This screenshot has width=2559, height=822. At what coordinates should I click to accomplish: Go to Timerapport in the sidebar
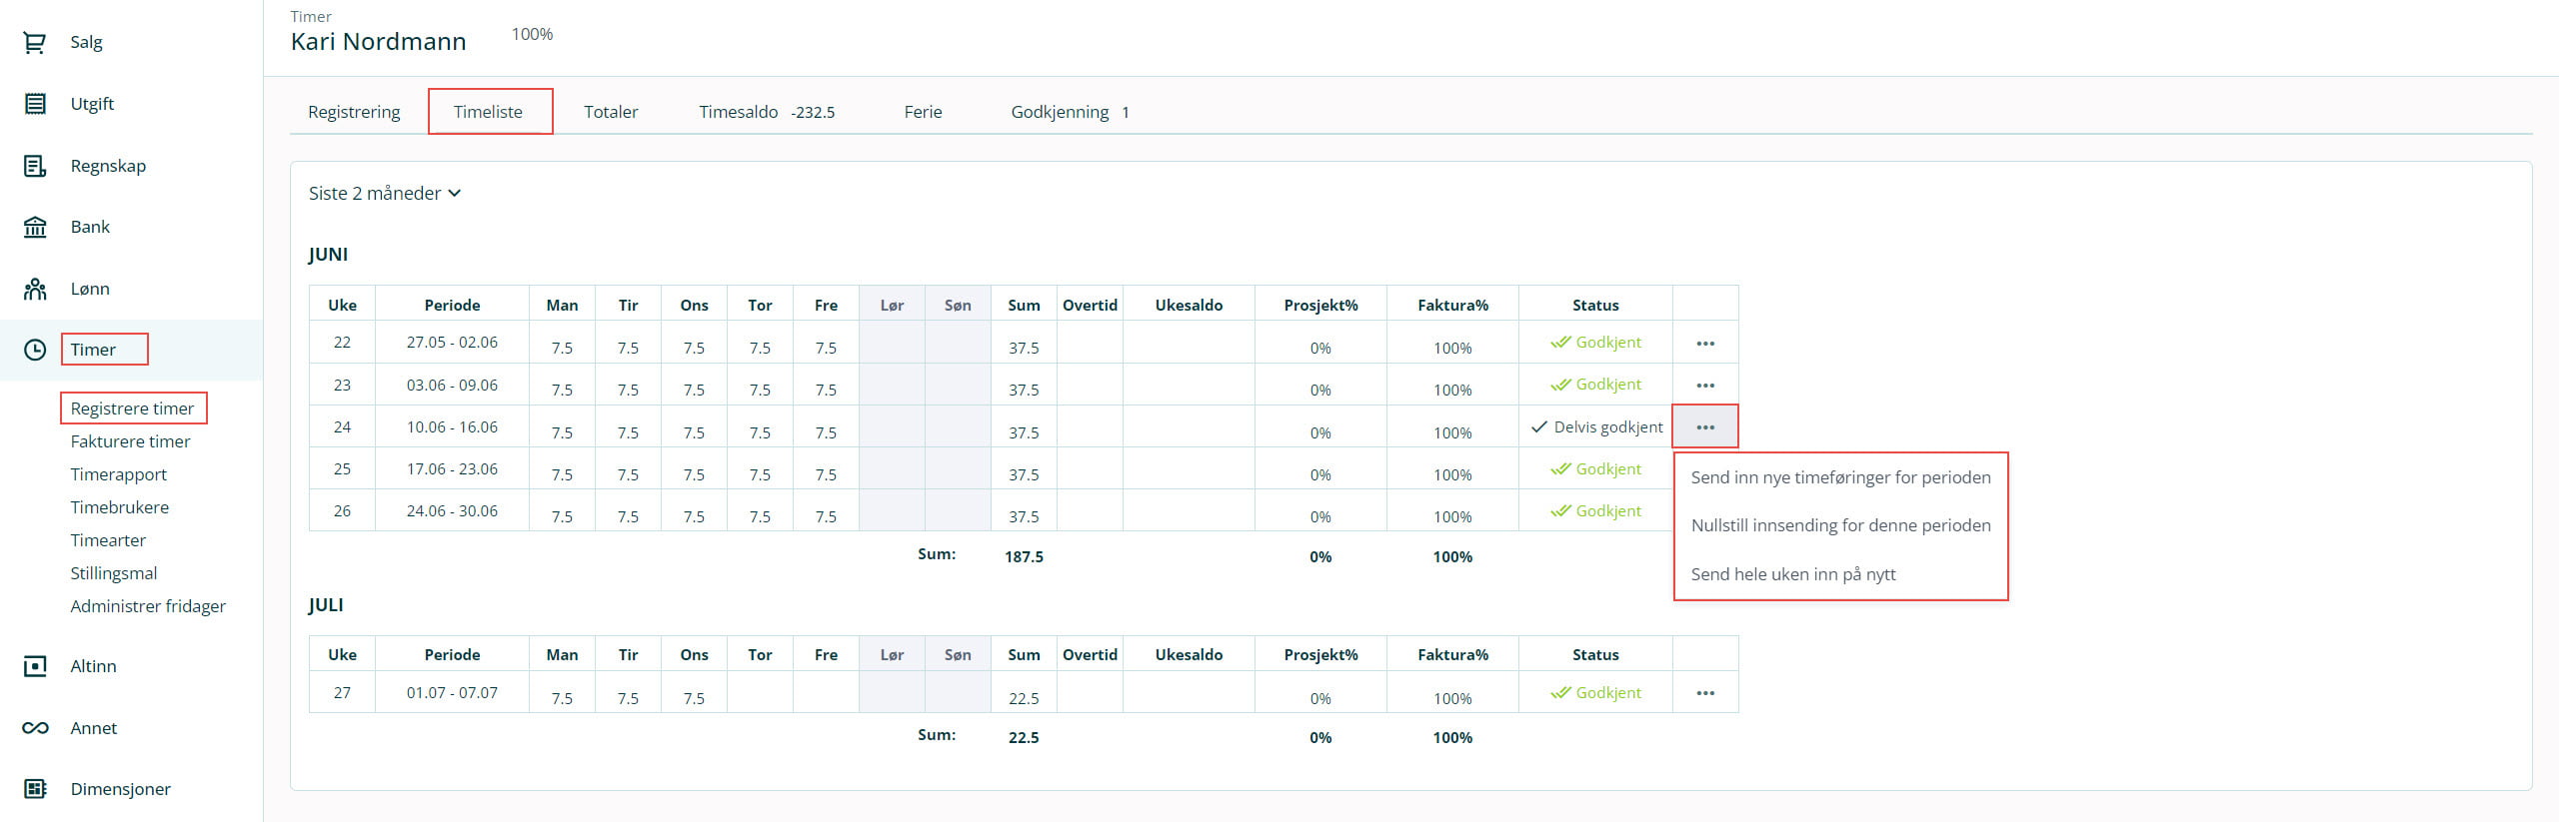click(118, 474)
